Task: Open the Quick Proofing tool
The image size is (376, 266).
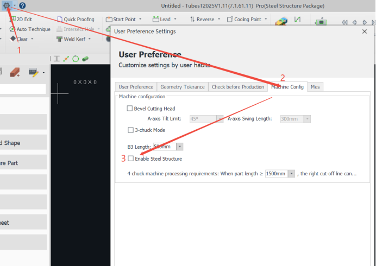Action: (76, 20)
